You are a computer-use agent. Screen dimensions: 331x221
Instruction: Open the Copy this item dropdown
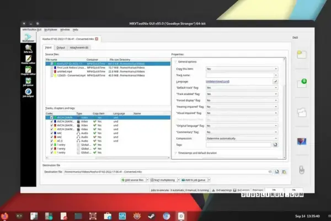242,69
